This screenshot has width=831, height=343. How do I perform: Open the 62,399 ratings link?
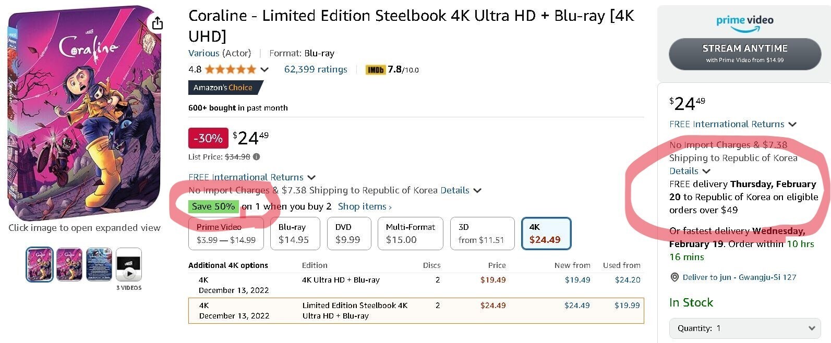pos(316,69)
